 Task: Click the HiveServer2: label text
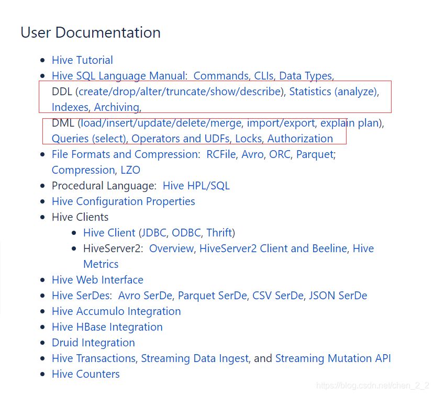pos(113,249)
